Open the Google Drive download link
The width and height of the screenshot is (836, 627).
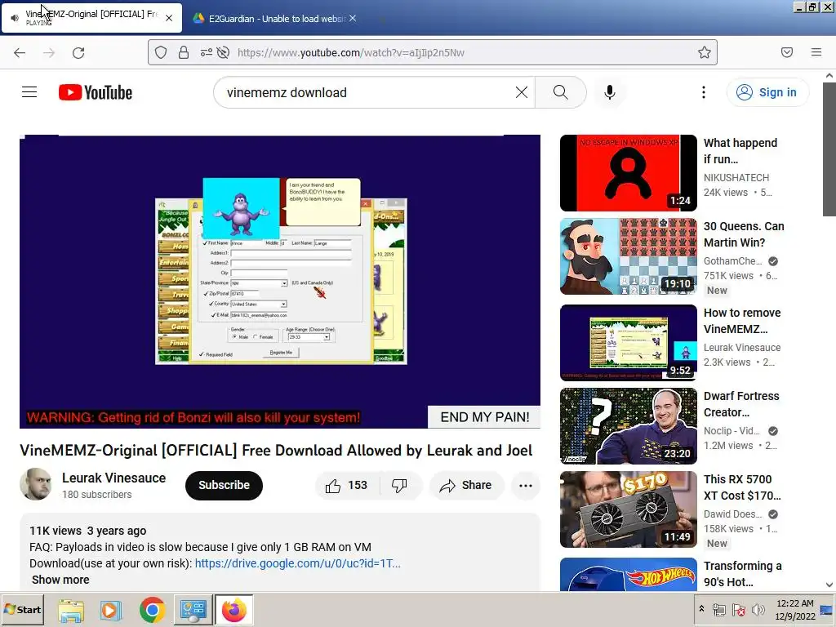(x=297, y=563)
